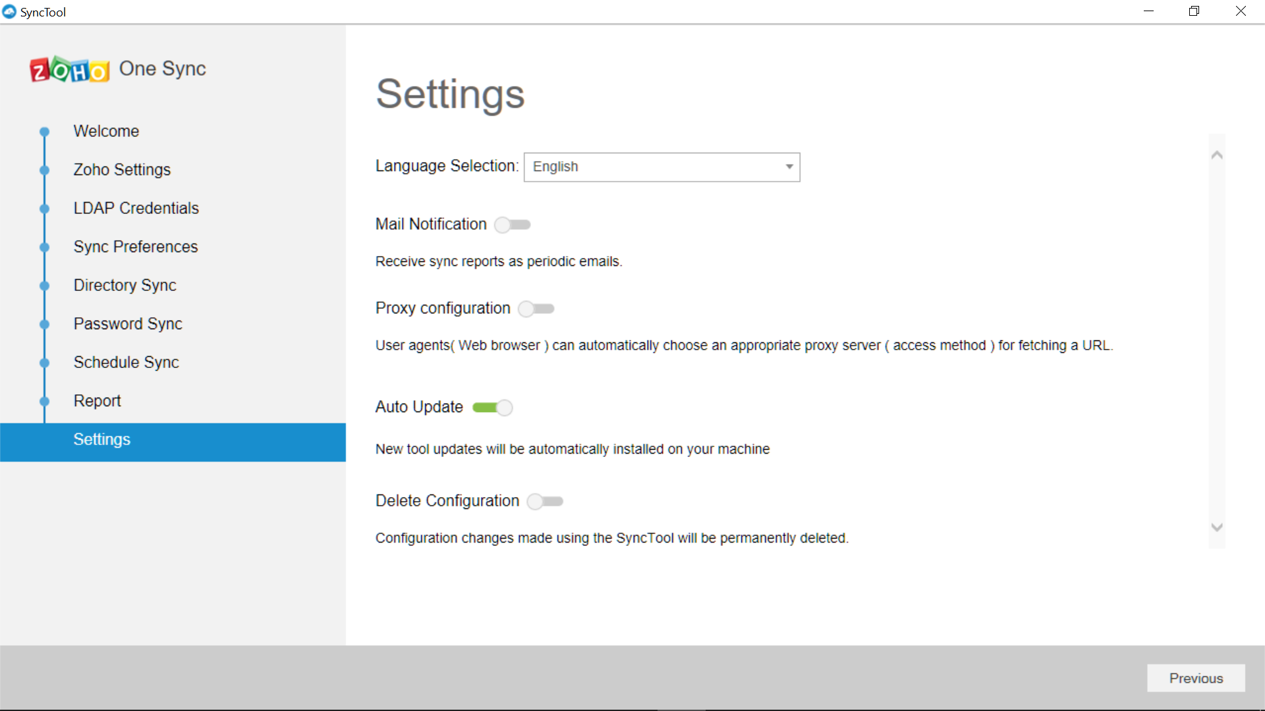Click the Report step bullet dot
This screenshot has height=711, width=1265.
pyautogui.click(x=44, y=401)
